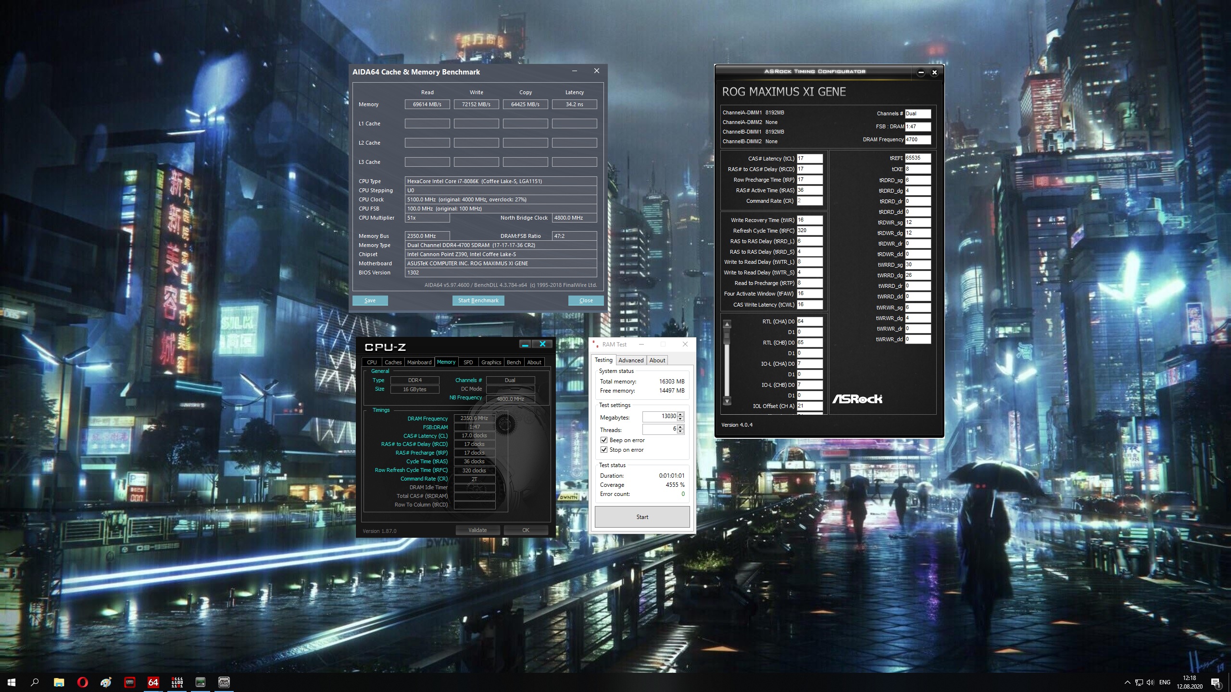
Task: Increase Megabytes value with up arrow
Action: 680,414
